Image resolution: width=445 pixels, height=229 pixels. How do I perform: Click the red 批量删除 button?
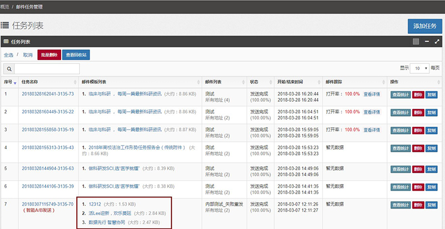point(49,55)
